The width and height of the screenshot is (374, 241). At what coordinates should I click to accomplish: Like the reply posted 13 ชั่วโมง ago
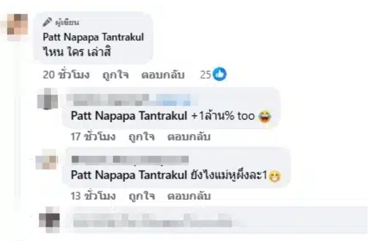pyautogui.click(x=142, y=196)
